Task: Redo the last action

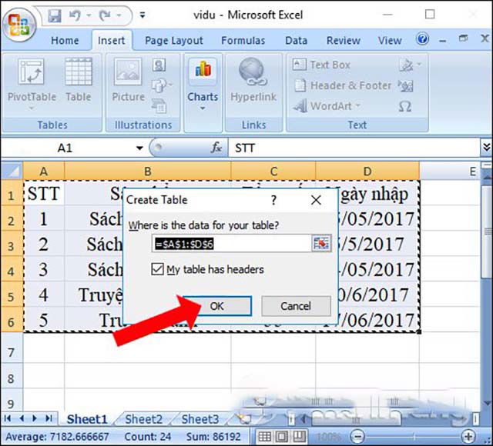Action: [x=105, y=15]
